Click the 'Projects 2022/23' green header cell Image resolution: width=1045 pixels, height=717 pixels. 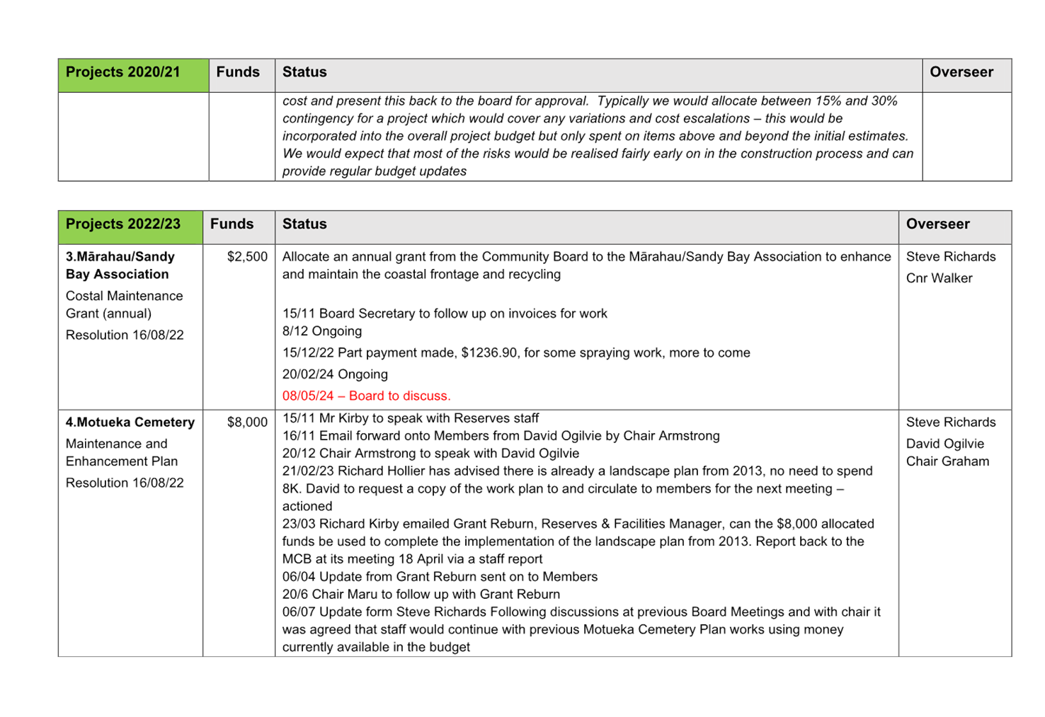(131, 227)
